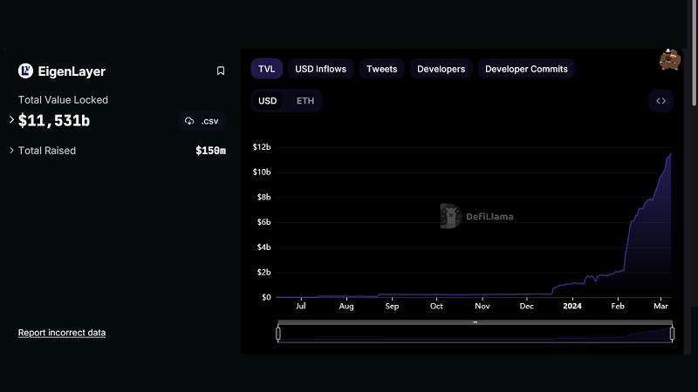Click the $10b axis label
The height and width of the screenshot is (392, 698).
(262, 172)
